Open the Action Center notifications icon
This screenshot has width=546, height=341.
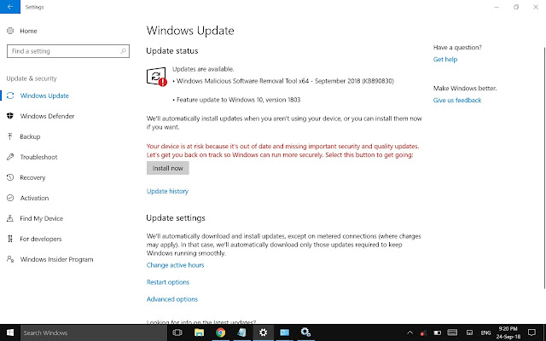(x=531, y=332)
